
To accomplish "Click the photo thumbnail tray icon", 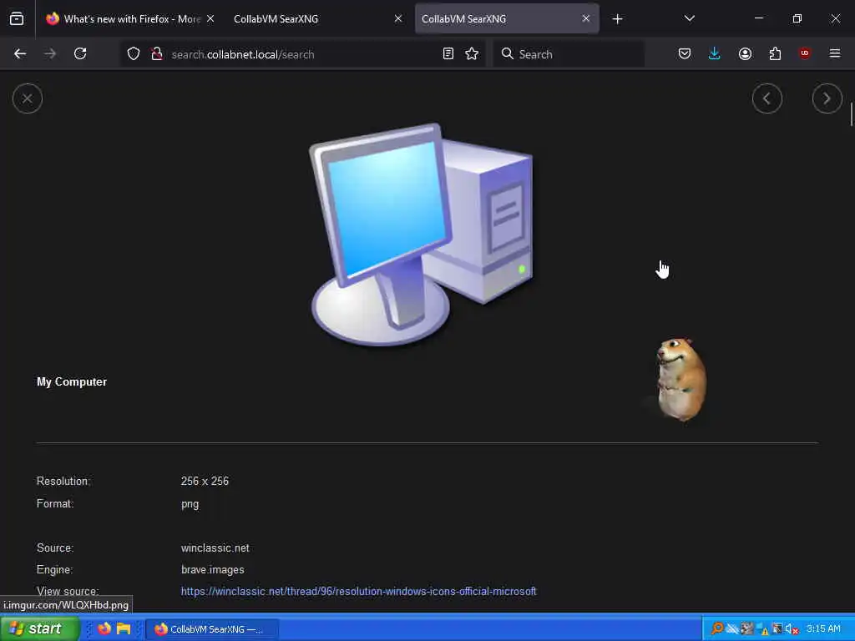I will (x=747, y=629).
